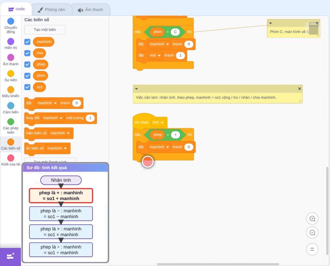Select the Các phép toán category circle

click(11, 122)
